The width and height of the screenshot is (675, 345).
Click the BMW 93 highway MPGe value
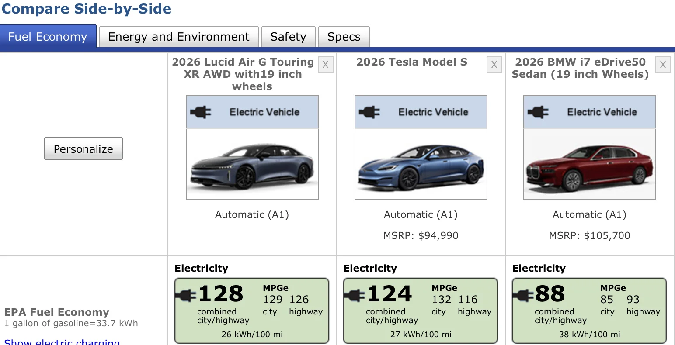633,300
